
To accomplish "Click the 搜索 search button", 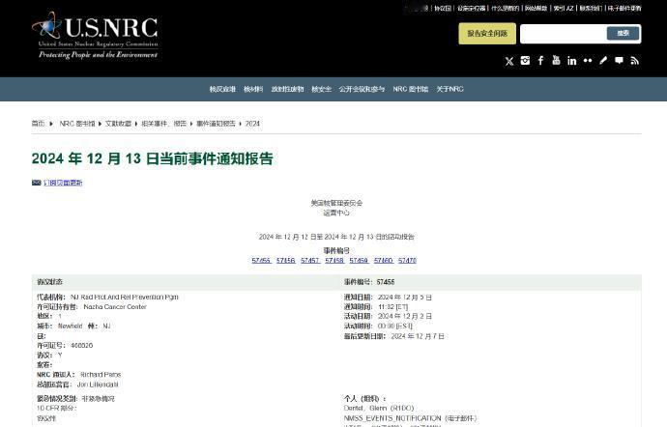I will 623,33.
